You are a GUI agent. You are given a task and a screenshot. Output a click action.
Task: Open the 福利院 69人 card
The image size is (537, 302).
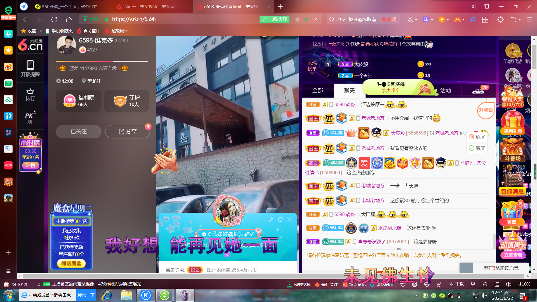point(79,101)
